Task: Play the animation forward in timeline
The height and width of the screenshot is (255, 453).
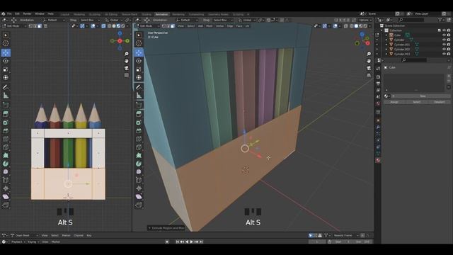Action: pos(192,242)
